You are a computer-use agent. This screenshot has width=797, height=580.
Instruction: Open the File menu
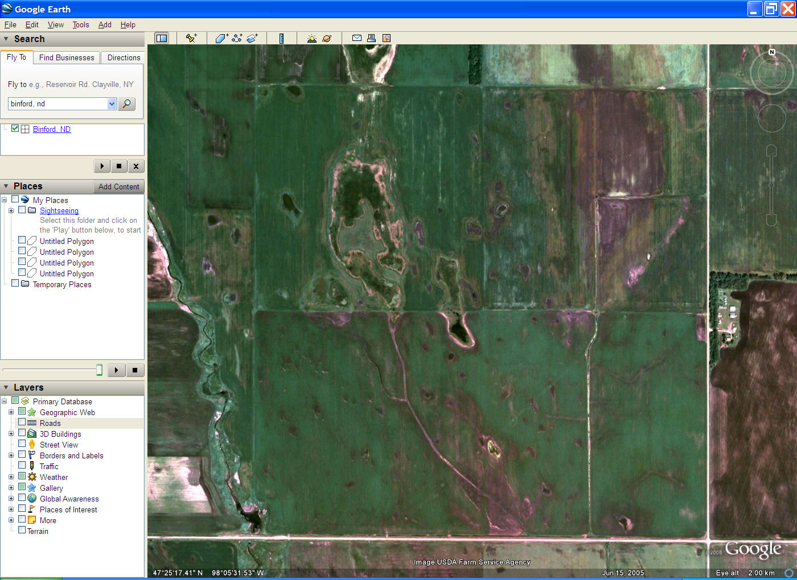click(10, 24)
